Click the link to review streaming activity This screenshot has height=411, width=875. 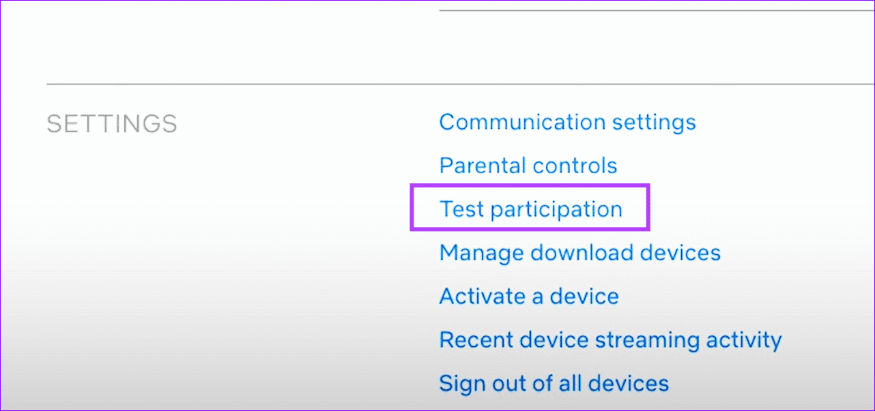[610, 339]
